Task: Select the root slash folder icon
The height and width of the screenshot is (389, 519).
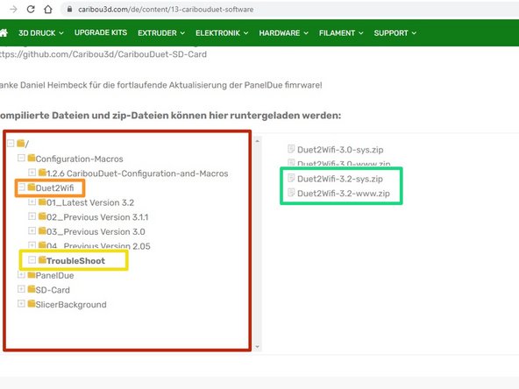Action: pyautogui.click(x=20, y=143)
